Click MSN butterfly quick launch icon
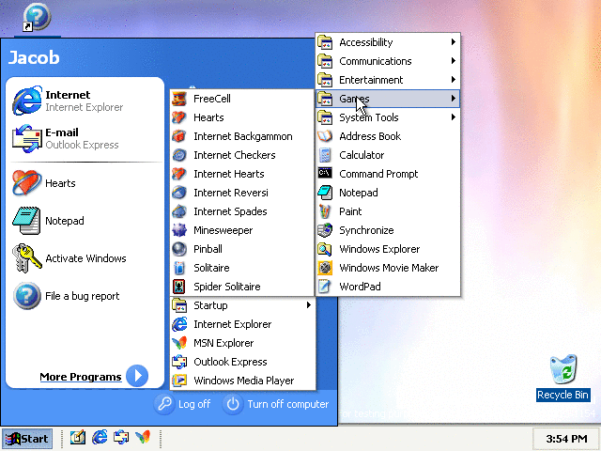The width and height of the screenshot is (601, 451). (143, 437)
